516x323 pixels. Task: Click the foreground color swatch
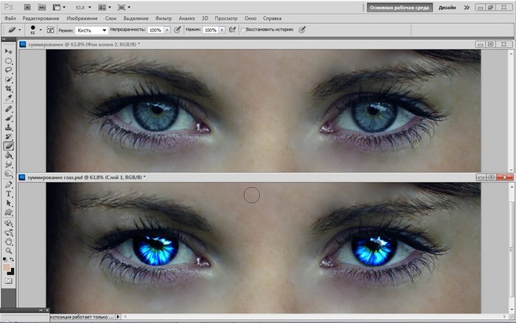(6, 268)
